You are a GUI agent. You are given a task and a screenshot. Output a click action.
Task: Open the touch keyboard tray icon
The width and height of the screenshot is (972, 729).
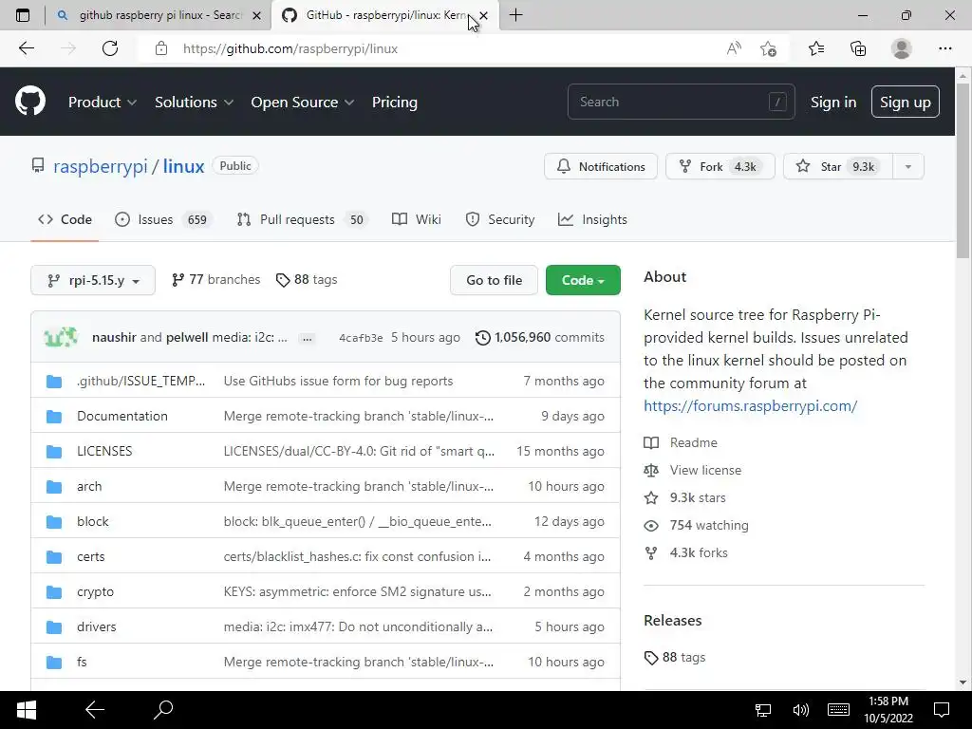838,710
